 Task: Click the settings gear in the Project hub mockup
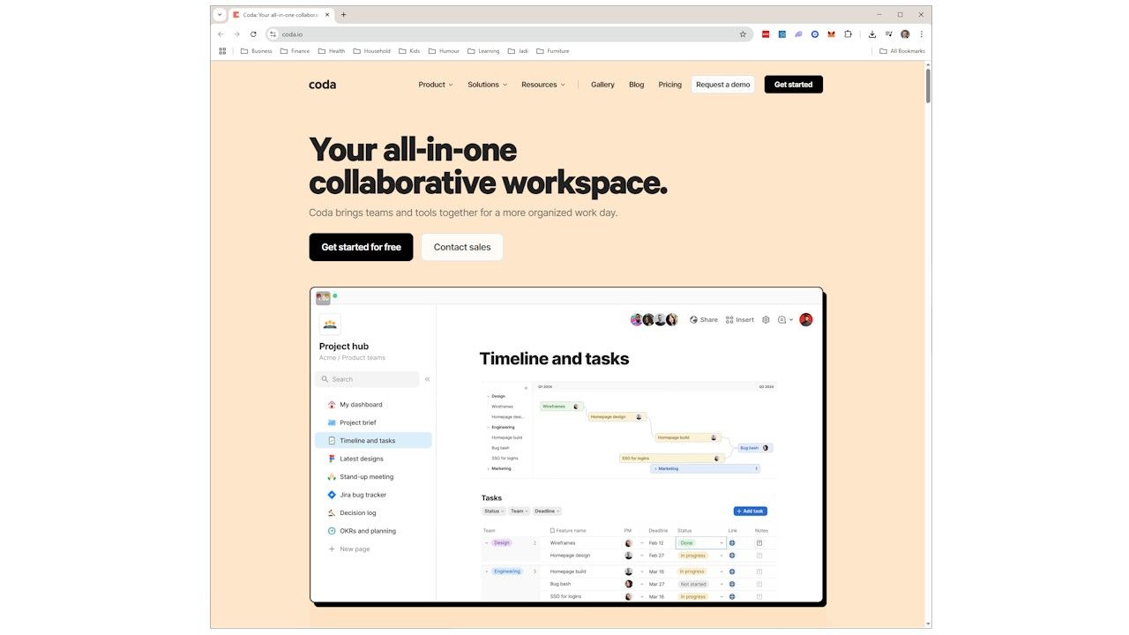tap(766, 319)
